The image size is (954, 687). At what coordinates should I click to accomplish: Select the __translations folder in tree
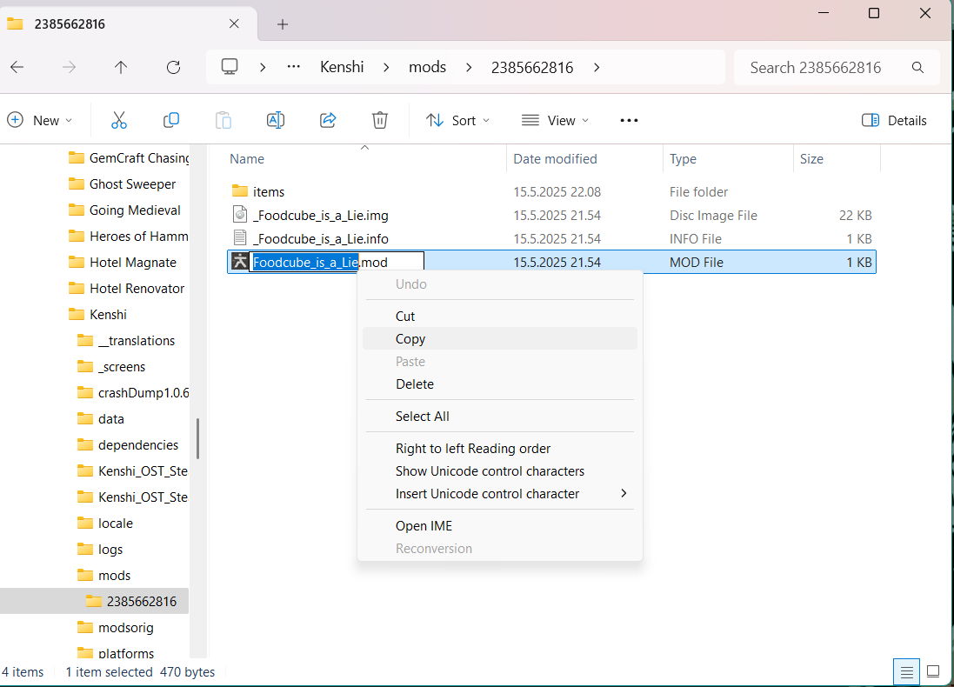tap(137, 341)
